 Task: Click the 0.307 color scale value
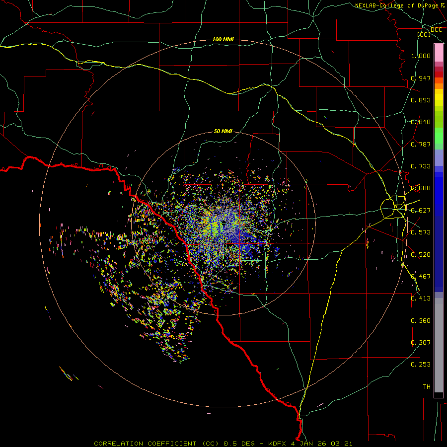pyautogui.click(x=421, y=343)
